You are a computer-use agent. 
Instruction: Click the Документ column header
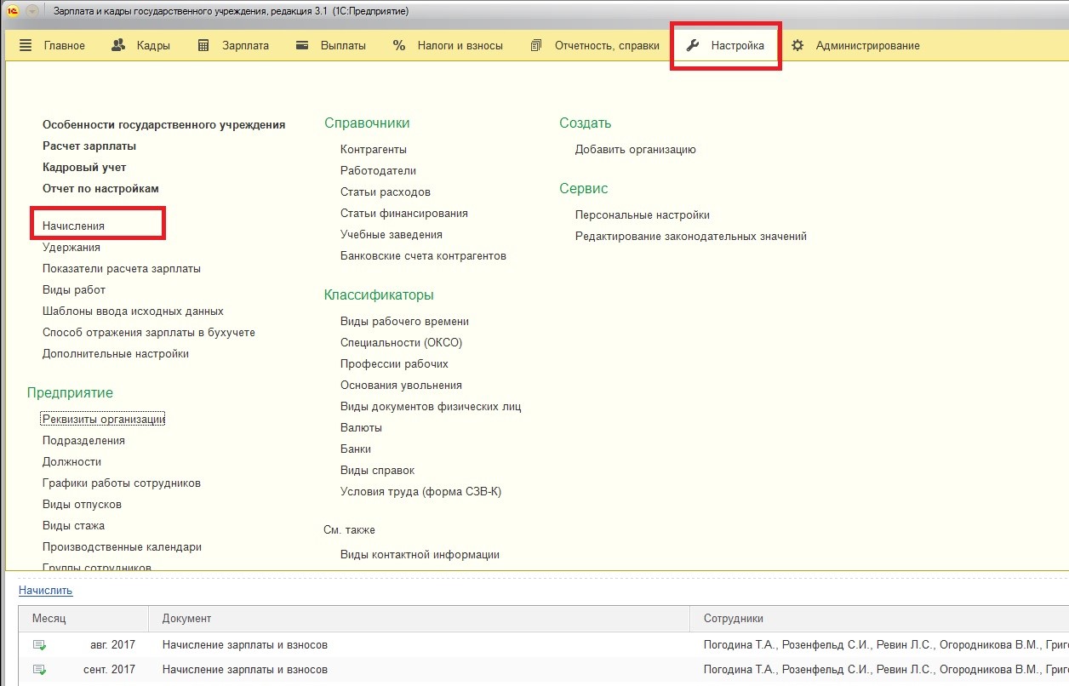point(419,618)
